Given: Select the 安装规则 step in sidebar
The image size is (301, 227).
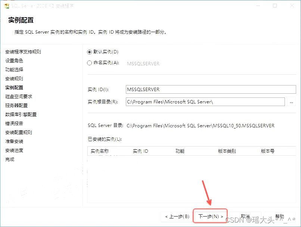Looking at the screenshot, I should 14,79.
